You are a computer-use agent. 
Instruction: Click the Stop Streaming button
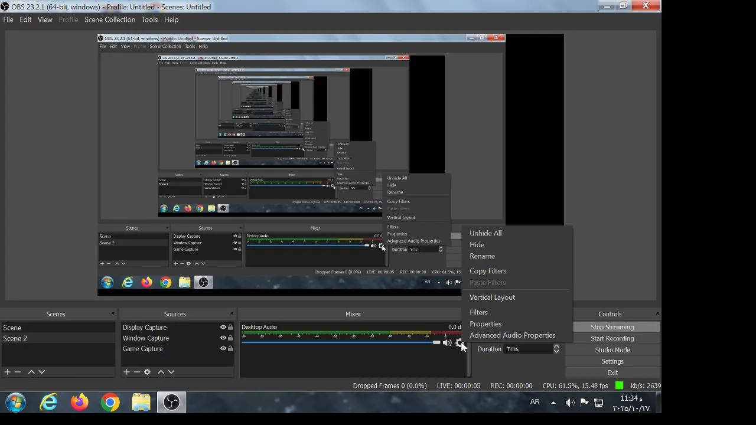click(x=612, y=327)
